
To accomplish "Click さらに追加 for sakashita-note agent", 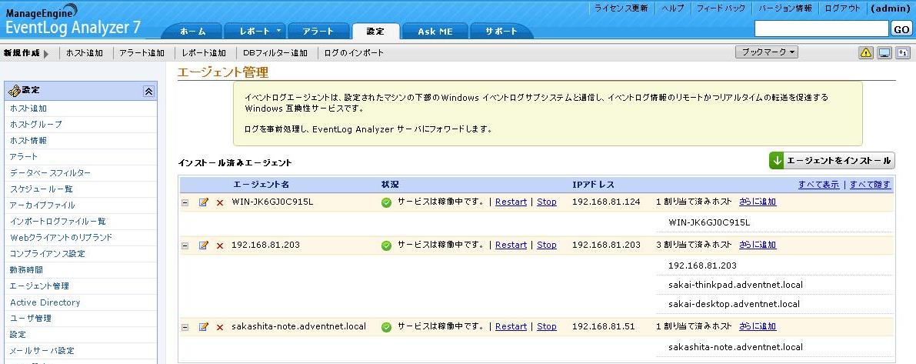I will click(x=757, y=326).
